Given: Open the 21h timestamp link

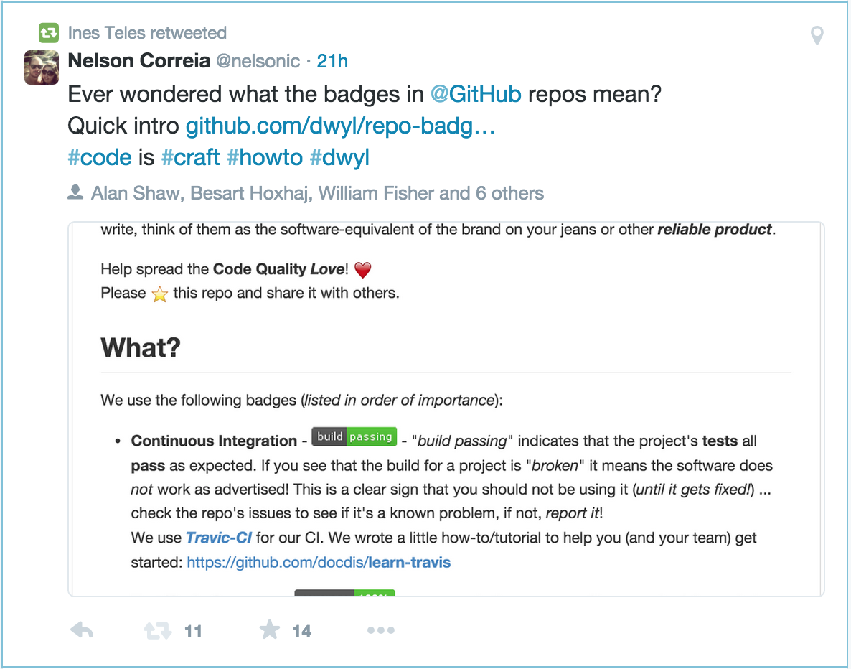Looking at the screenshot, I should tap(332, 61).
